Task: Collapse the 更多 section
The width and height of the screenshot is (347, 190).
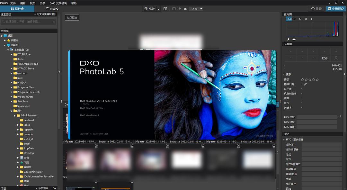Action: [x=284, y=74]
